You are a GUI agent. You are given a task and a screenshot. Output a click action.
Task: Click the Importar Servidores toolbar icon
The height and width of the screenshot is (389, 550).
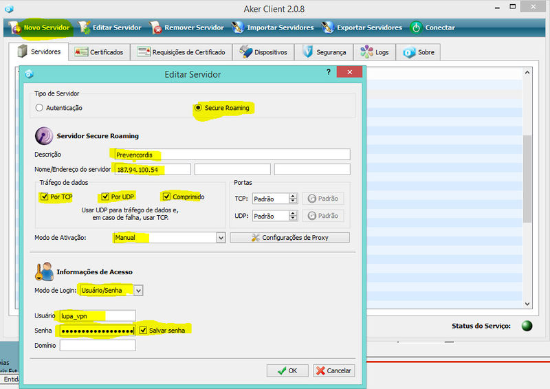[x=238, y=27]
